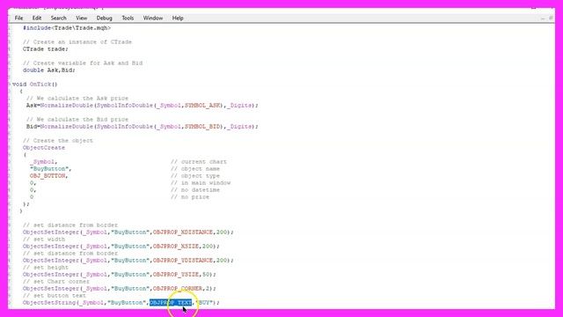Open the Help menu
563x317 pixels.
[178, 18]
